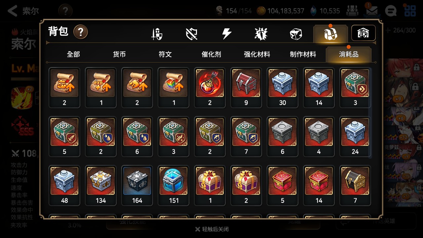Select the rainbow cube scroll item
The height and width of the screenshot is (238, 423).
pyautogui.click(x=173, y=88)
